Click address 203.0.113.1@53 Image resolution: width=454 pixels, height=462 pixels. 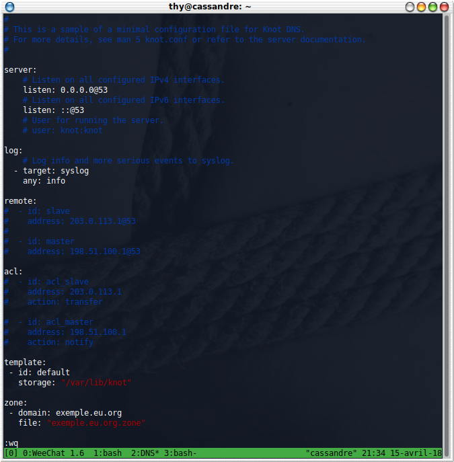click(103, 221)
